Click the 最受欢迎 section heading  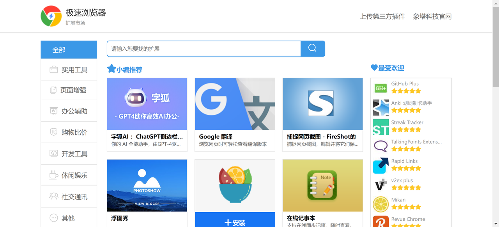pos(391,68)
